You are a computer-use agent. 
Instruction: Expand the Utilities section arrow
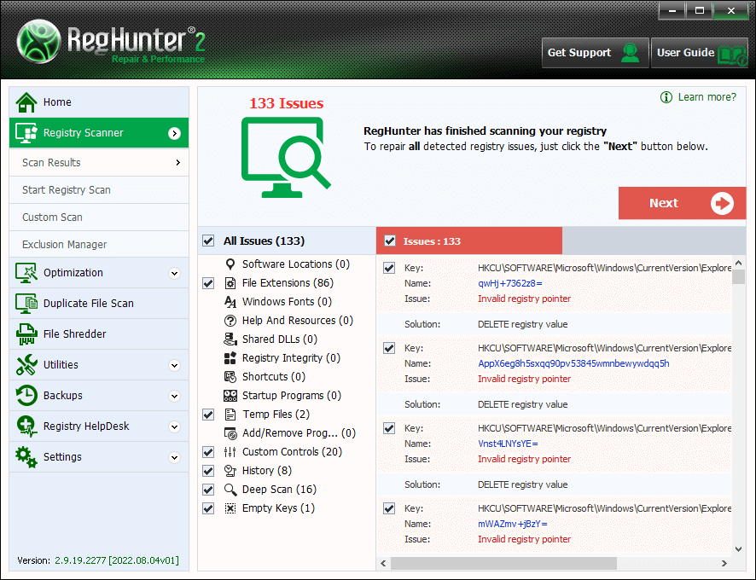click(174, 366)
